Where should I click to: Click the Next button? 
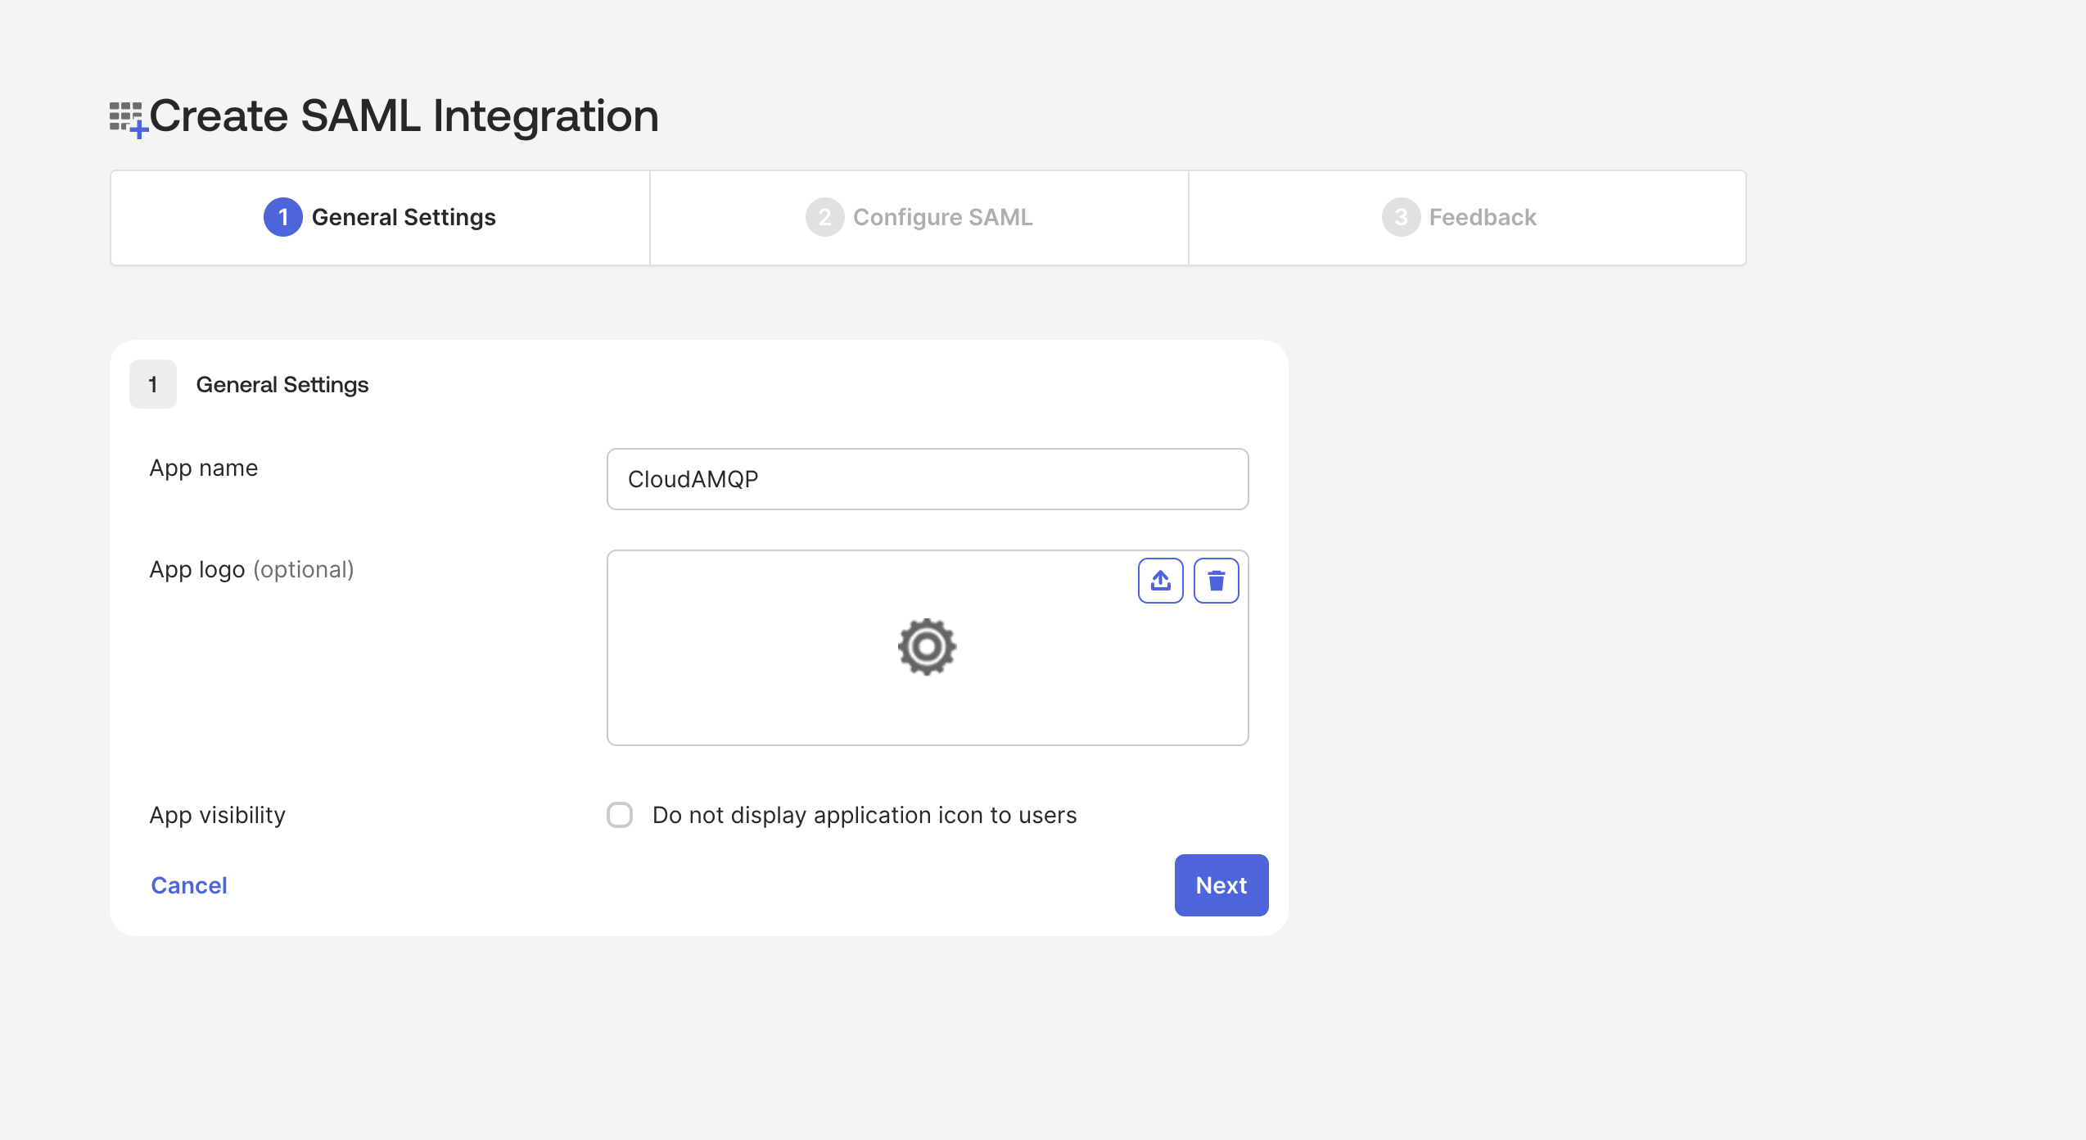coord(1221,885)
